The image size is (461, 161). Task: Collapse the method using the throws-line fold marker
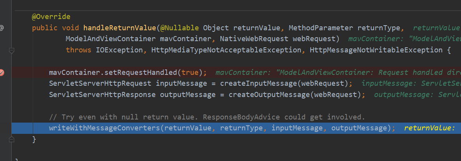12,50
